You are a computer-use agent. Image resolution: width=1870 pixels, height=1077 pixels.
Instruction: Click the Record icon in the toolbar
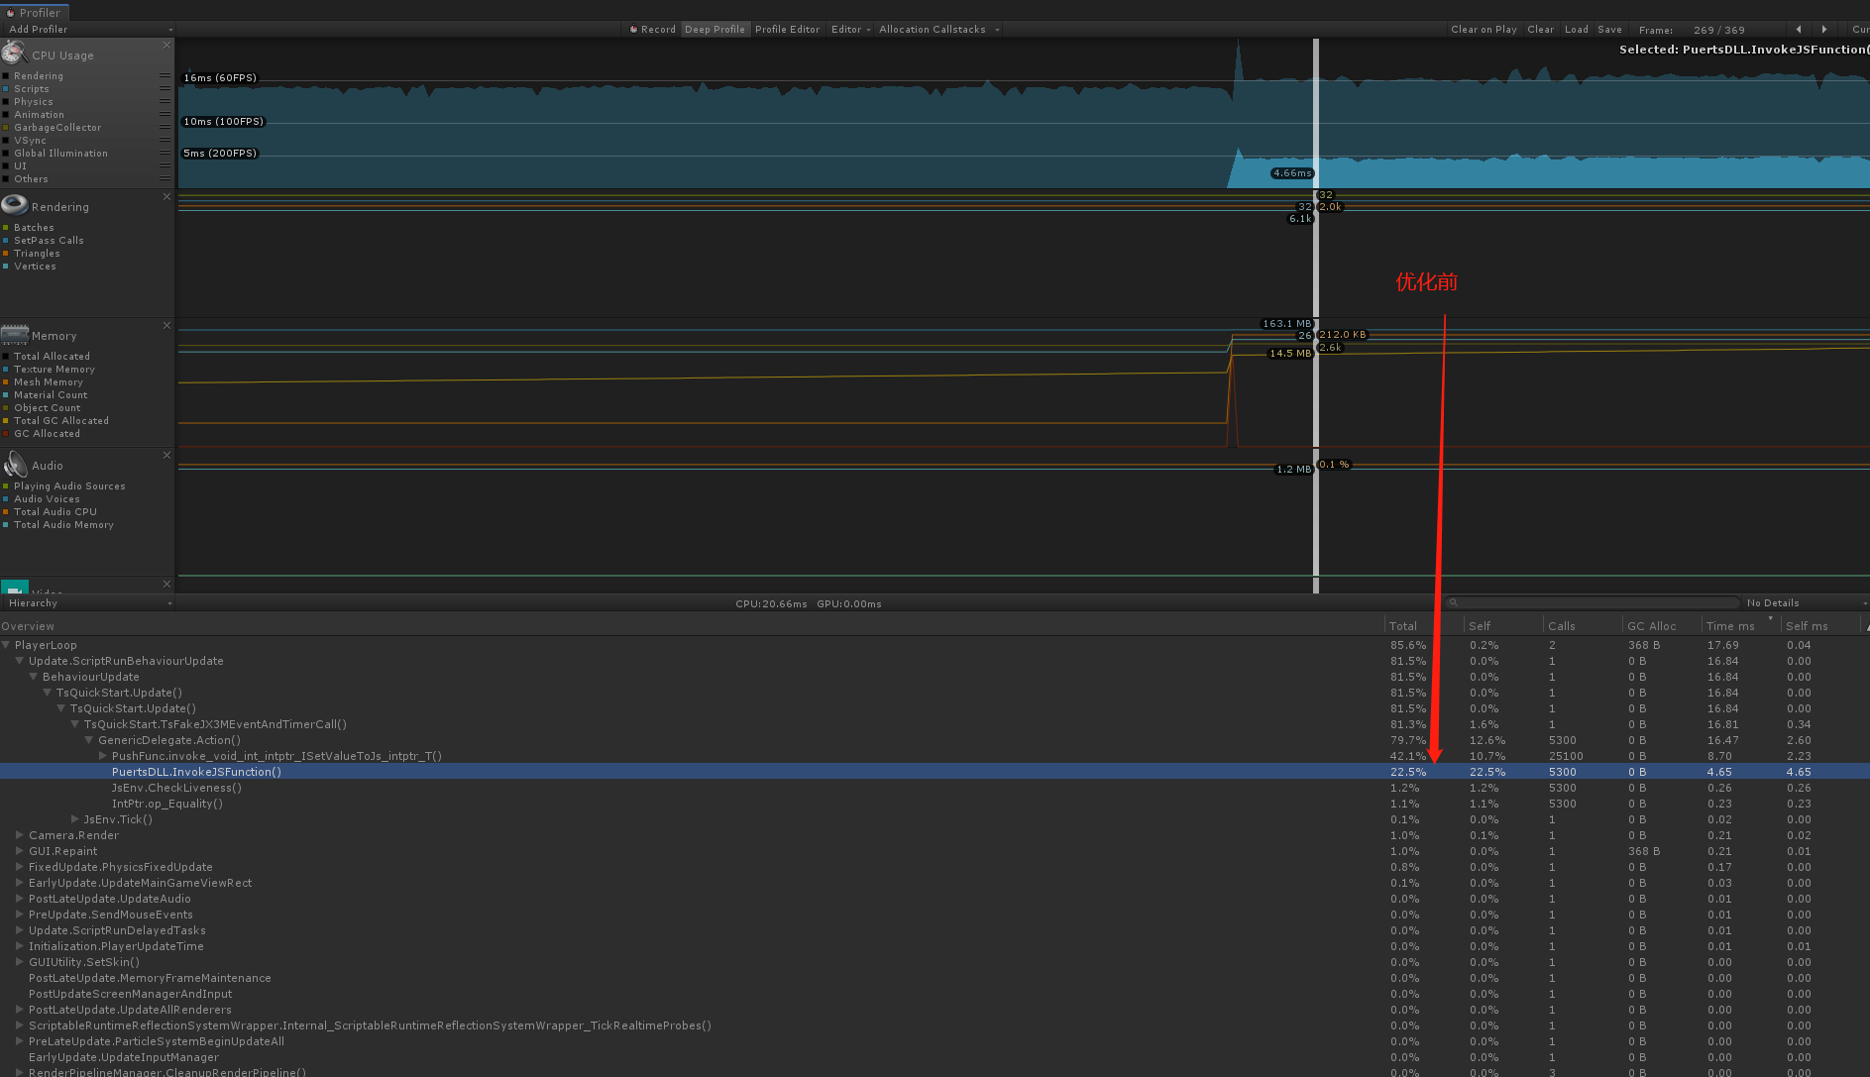634,29
